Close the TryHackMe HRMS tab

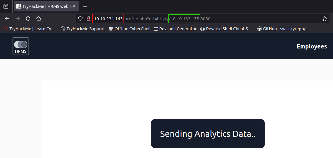[x=74, y=6]
